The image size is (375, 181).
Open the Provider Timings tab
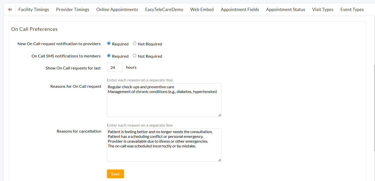[73, 9]
